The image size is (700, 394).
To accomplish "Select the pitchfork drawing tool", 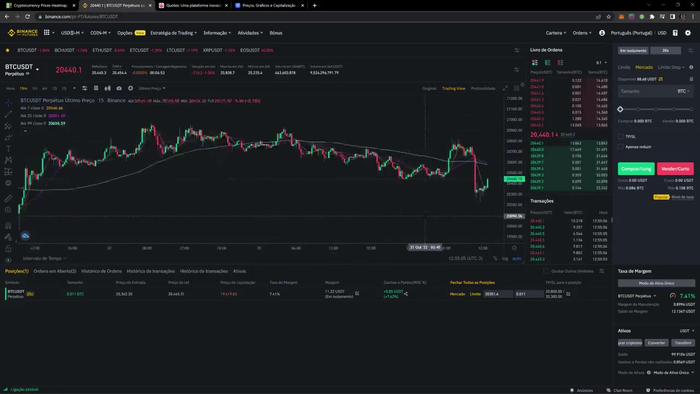I will [8, 125].
